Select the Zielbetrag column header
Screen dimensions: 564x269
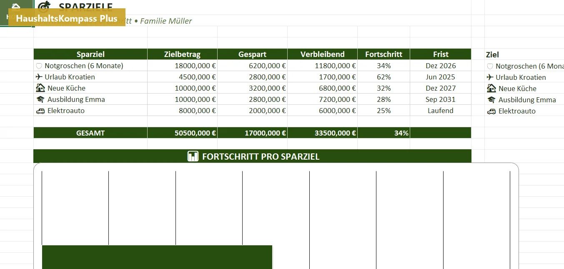coord(182,54)
